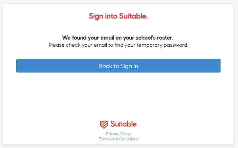This screenshot has width=238, height=148.
Task: Click the word 'Policy' in the footer link
Action: click(x=125, y=134)
